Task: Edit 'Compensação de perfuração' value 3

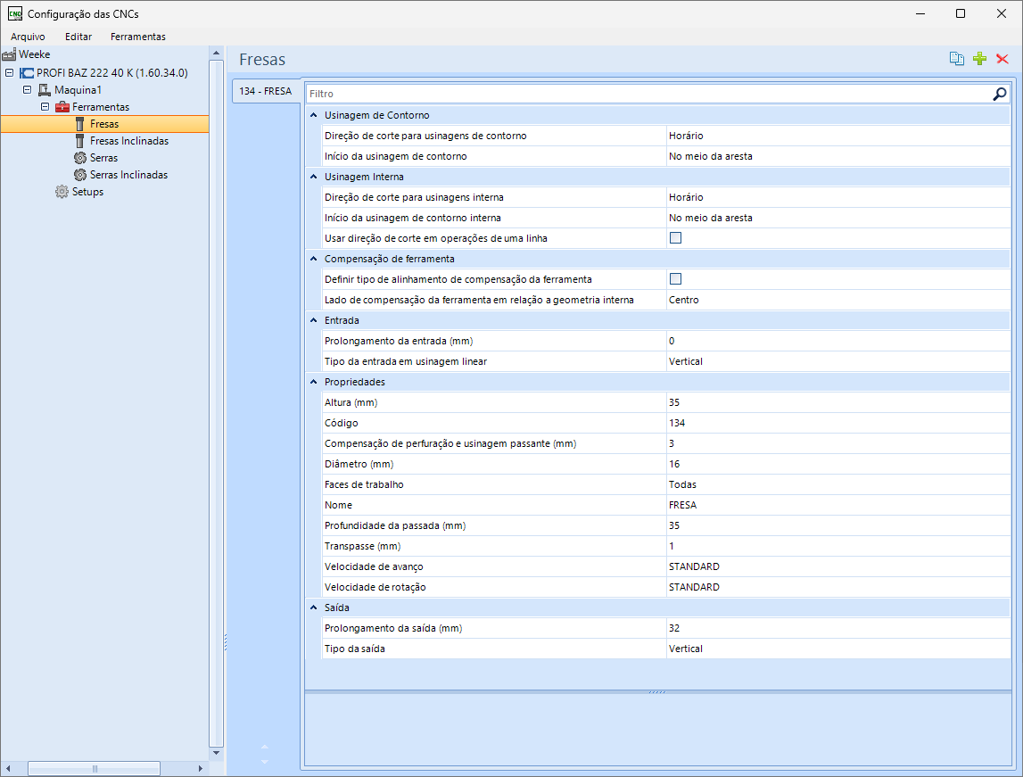Action: coord(838,443)
